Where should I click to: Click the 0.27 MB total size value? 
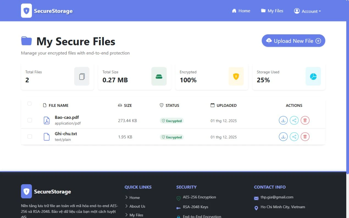coord(115,80)
